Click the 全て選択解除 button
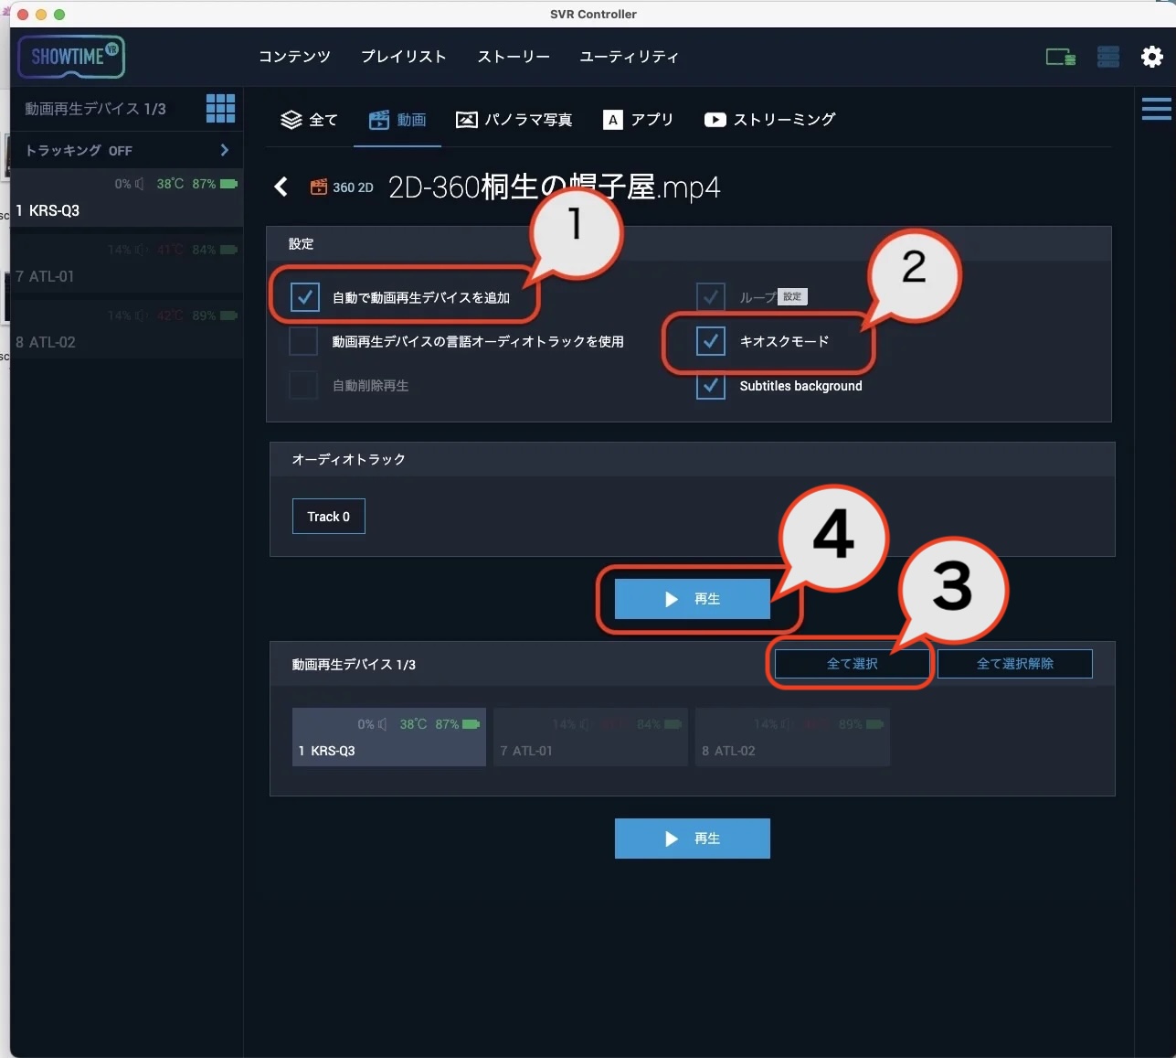Screen dimensions: 1176x1058 coord(1014,664)
